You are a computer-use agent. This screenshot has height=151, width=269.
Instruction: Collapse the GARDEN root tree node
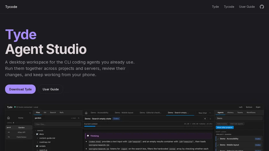tap(36, 130)
